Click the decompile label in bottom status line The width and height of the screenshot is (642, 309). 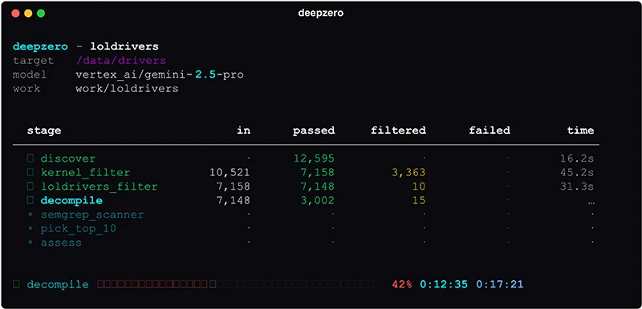58,284
